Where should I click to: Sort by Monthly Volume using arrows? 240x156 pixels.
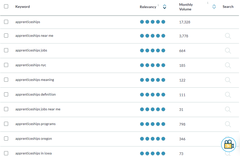(x=214, y=7)
